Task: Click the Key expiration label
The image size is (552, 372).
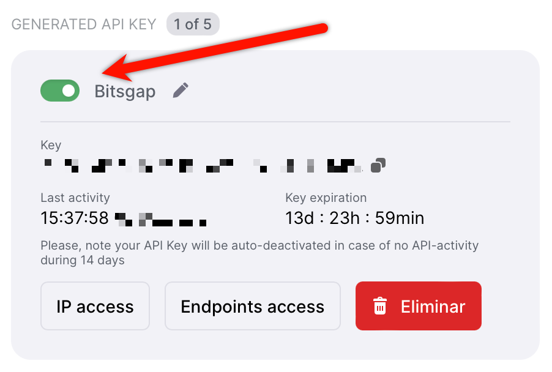Action: (326, 198)
